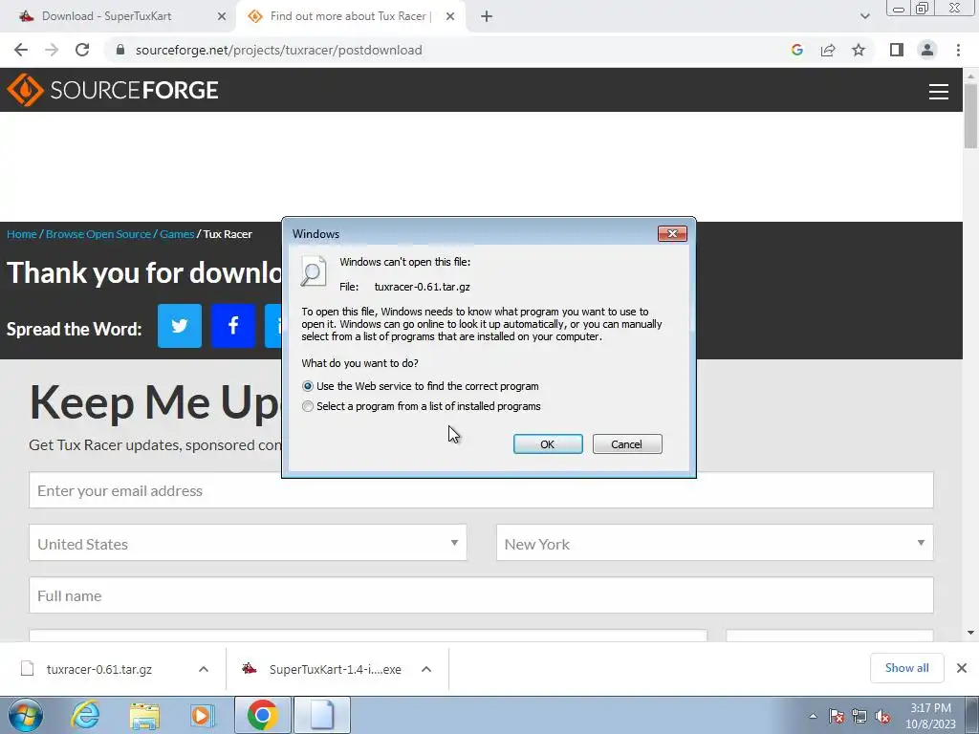Expand tuxracer download options chevron
Viewport: 979px width, 734px height.
click(203, 669)
